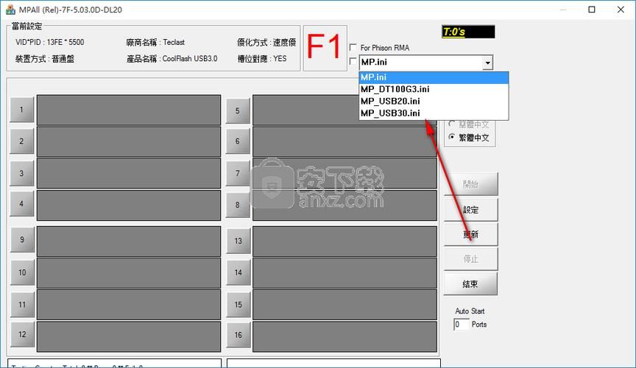Click port button 13

(238, 241)
